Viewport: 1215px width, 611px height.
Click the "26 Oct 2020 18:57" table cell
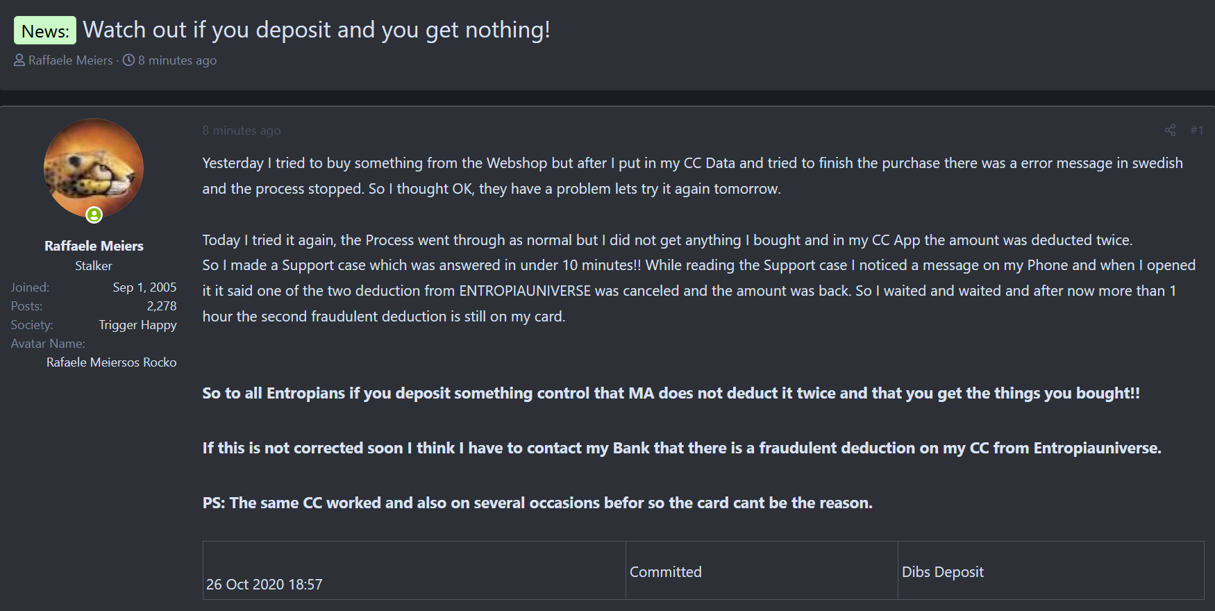tap(265, 585)
